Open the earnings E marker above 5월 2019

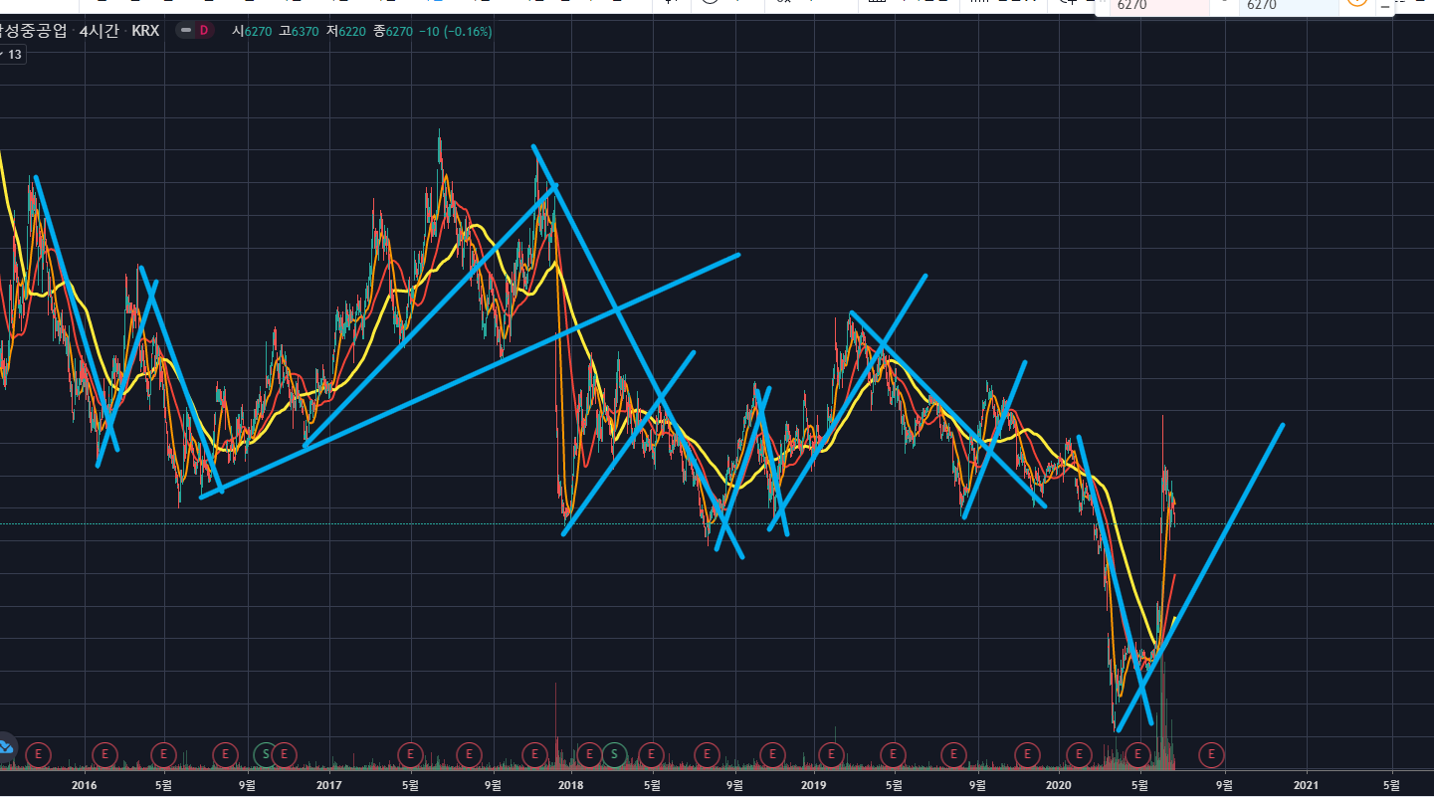pos(894,754)
